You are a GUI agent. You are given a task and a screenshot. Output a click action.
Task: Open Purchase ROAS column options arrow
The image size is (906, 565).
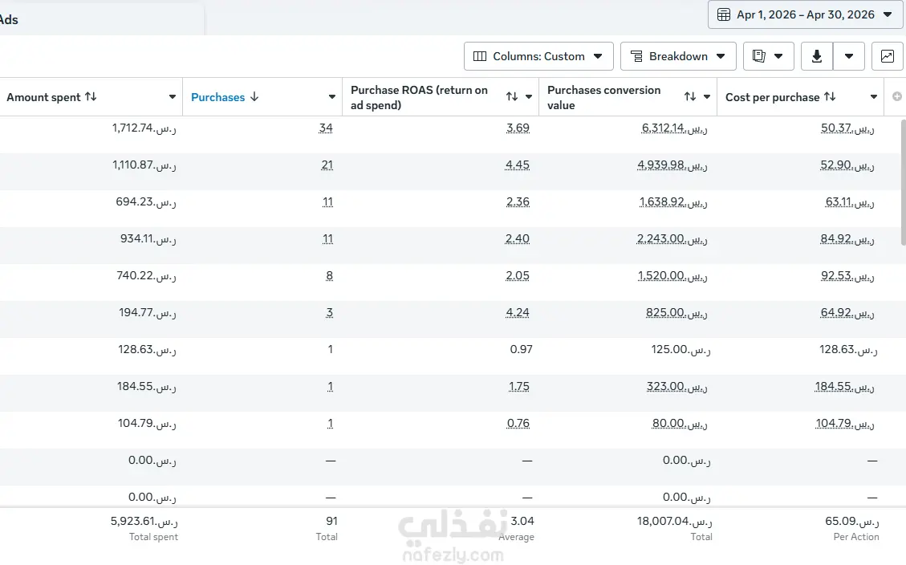click(529, 96)
